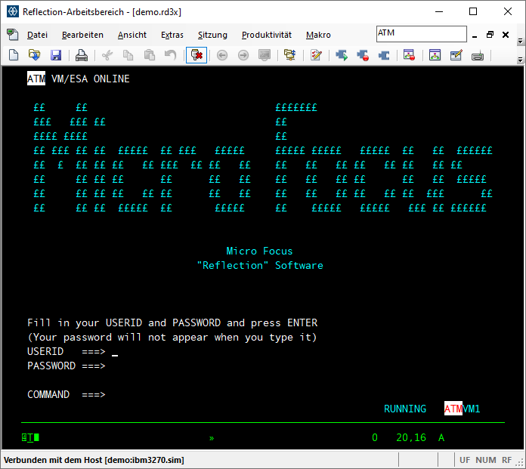The image size is (526, 469).
Task: Open the file transfer icon with stacked windows
Action: click(x=290, y=55)
